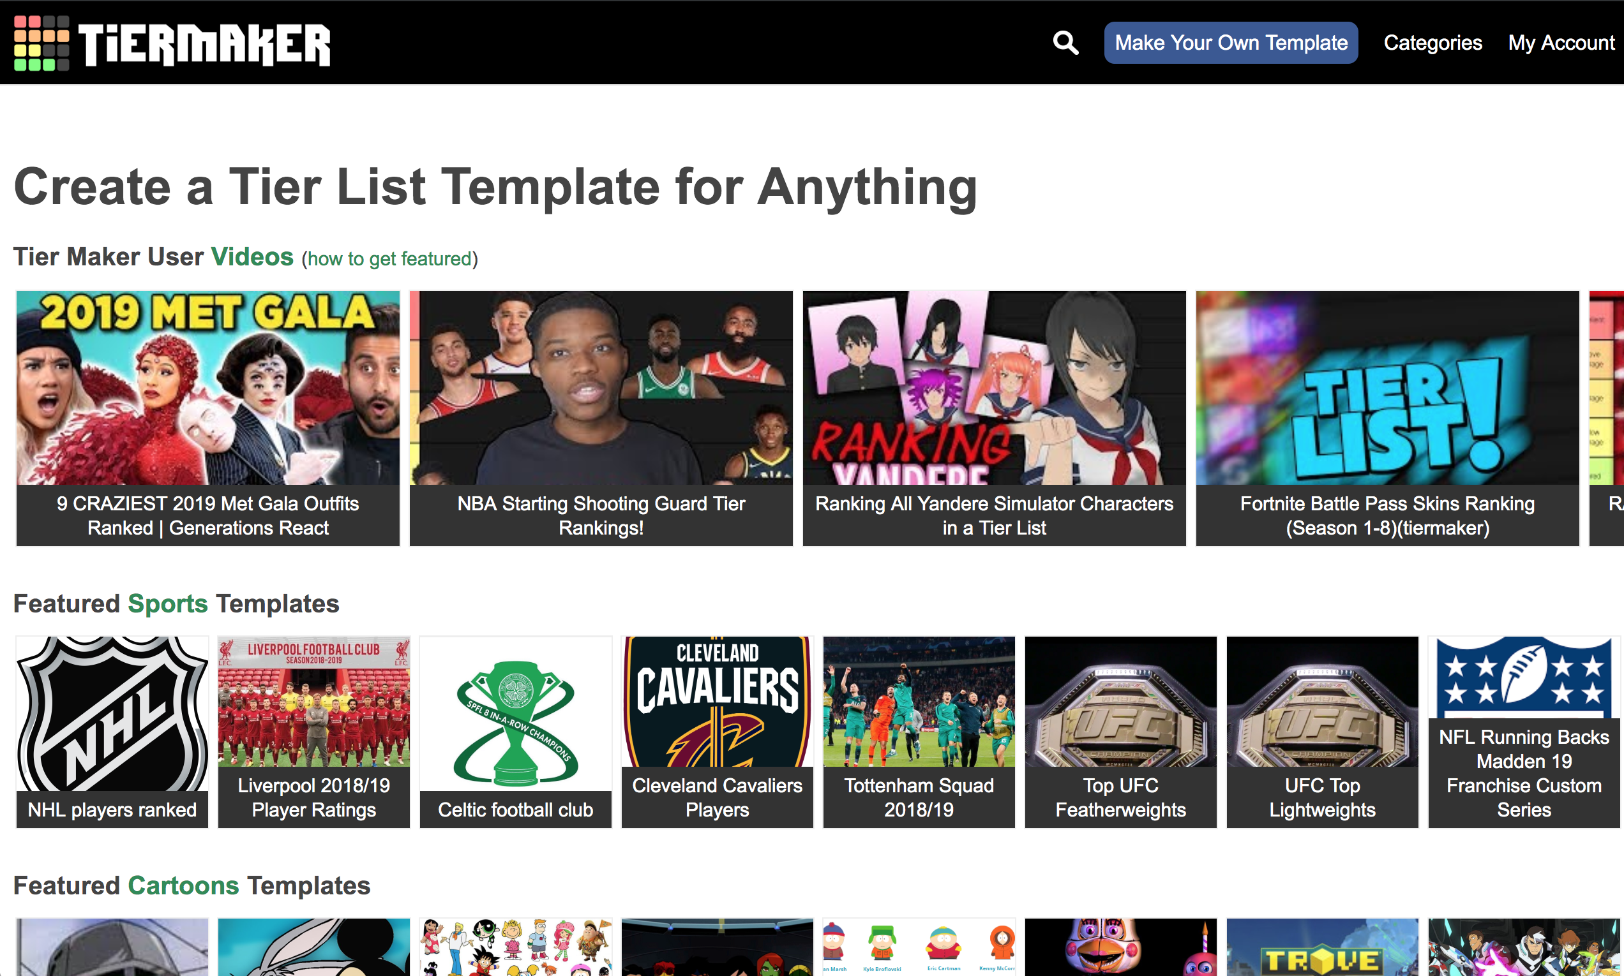Go to My Account
The height and width of the screenshot is (976, 1624).
point(1561,43)
